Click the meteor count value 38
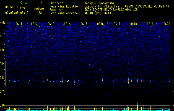 pos(40,13)
